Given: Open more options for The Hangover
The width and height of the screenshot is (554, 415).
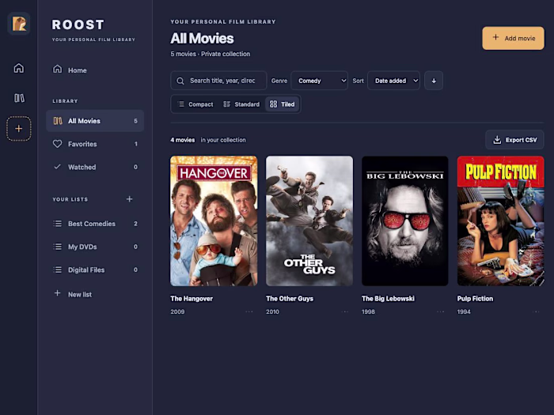Looking at the screenshot, I should point(249,311).
